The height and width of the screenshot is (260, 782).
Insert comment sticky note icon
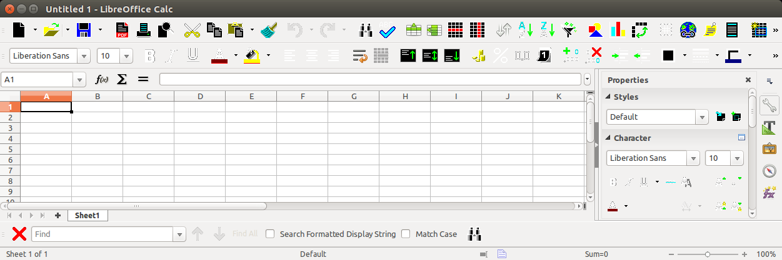click(710, 30)
